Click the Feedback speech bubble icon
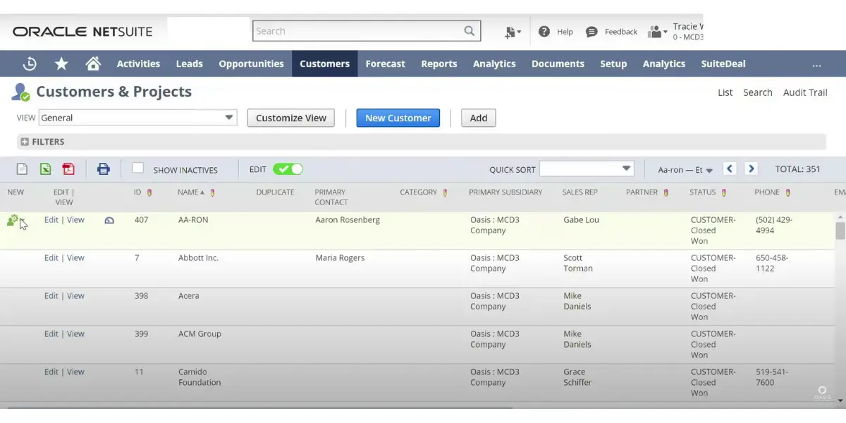This screenshot has width=846, height=423. click(591, 32)
